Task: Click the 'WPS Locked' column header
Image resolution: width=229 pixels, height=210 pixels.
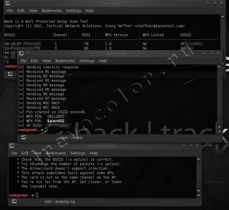Action: point(153,35)
